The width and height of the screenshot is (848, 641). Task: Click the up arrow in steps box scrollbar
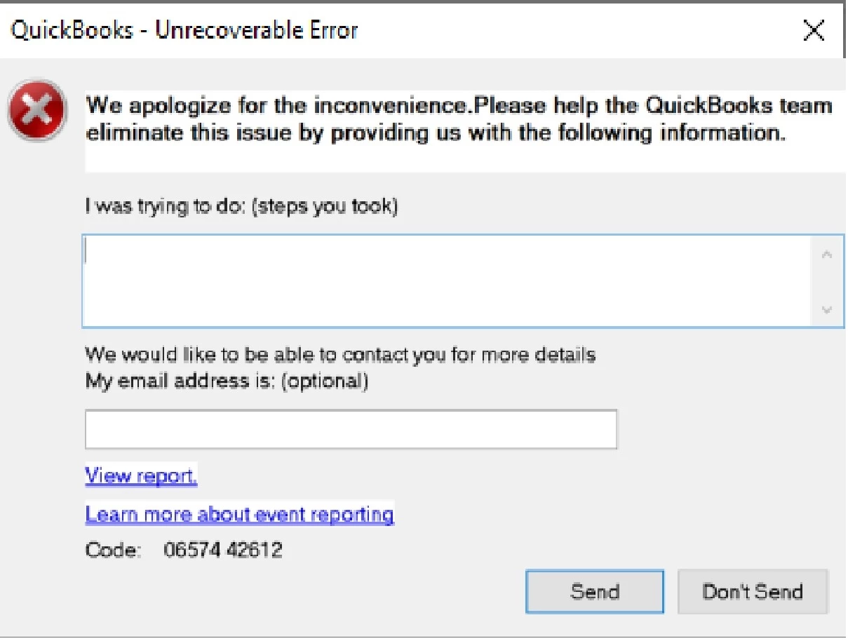(x=827, y=255)
